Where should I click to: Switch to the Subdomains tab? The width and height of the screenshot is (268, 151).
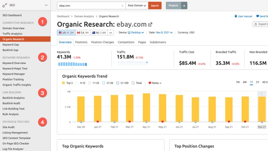click(158, 42)
